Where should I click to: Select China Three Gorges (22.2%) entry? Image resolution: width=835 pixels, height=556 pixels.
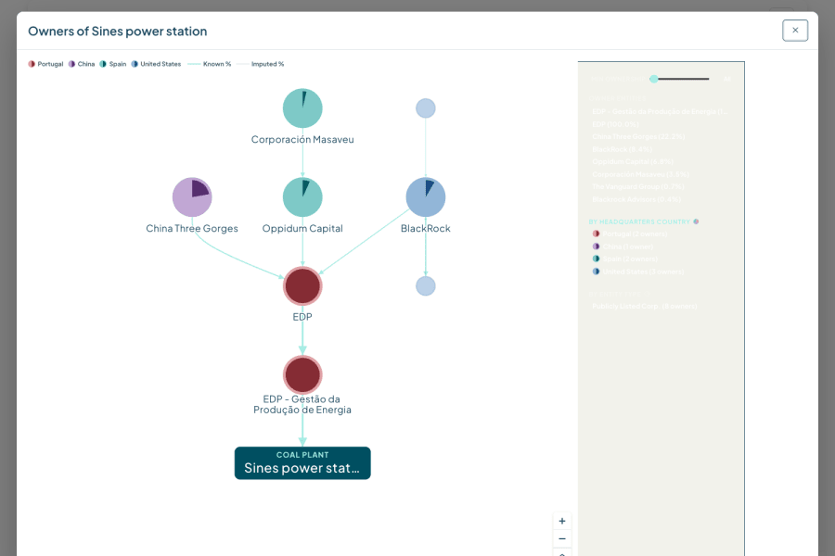click(x=638, y=137)
